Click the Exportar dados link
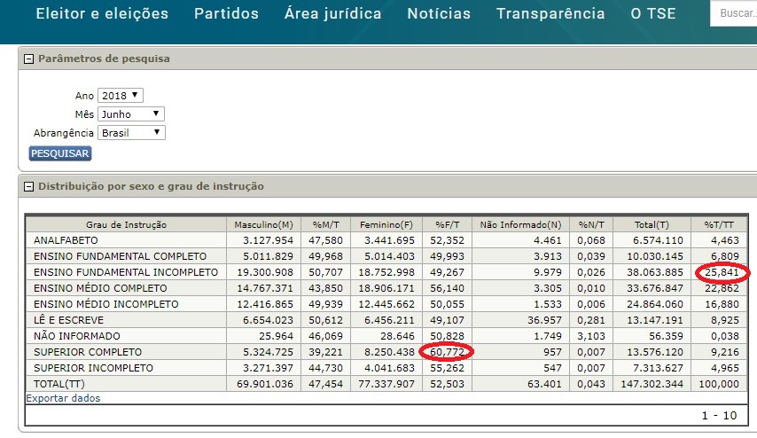Screen dimensions: 757x438 [63, 398]
